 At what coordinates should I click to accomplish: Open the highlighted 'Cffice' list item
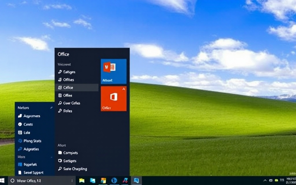tap(77, 88)
